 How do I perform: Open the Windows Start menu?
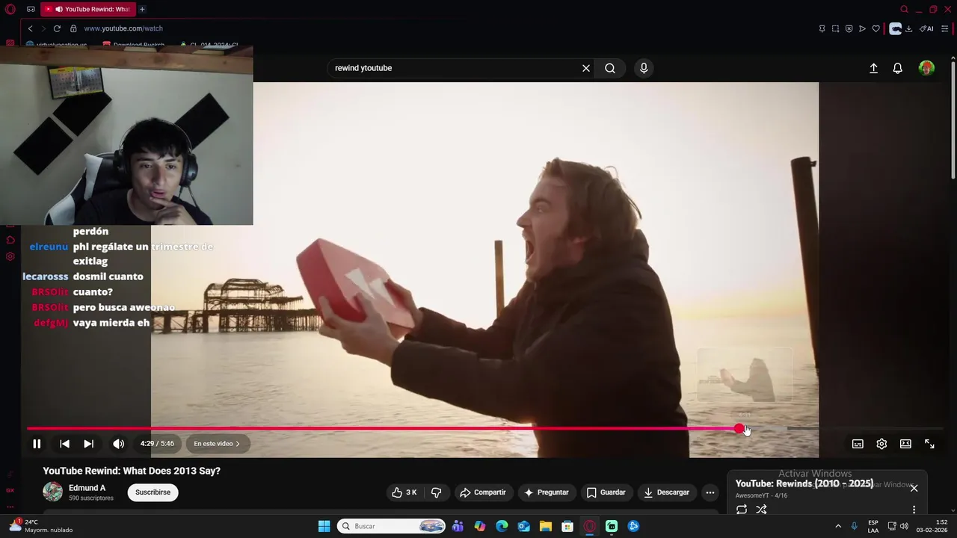[x=324, y=526]
